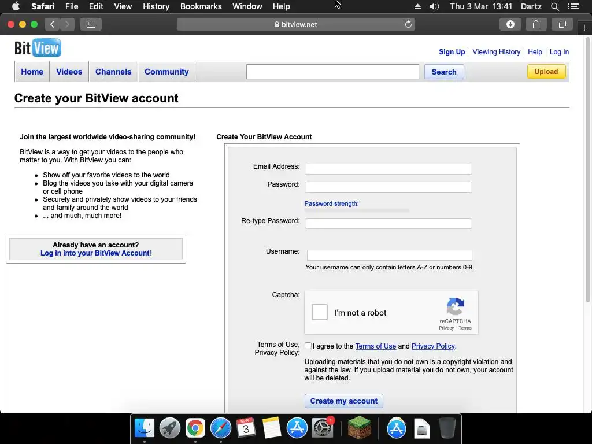Open the Safari share button

click(x=536, y=24)
